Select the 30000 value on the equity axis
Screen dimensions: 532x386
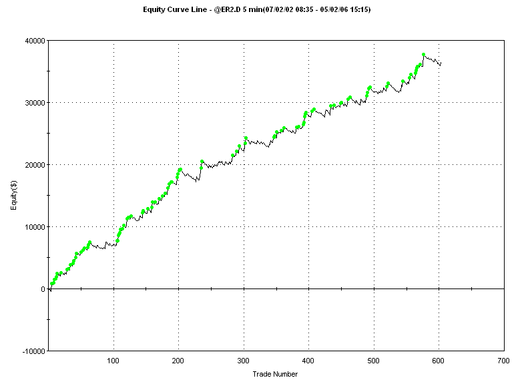(x=35, y=103)
